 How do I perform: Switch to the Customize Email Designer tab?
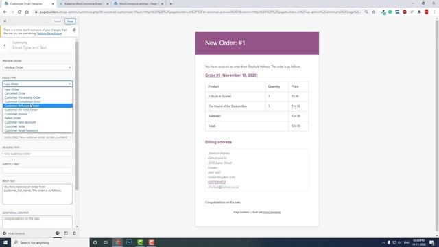(x=29, y=4)
